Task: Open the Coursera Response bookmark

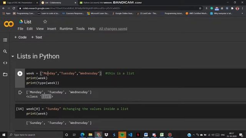Action: pyautogui.click(x=73, y=13)
